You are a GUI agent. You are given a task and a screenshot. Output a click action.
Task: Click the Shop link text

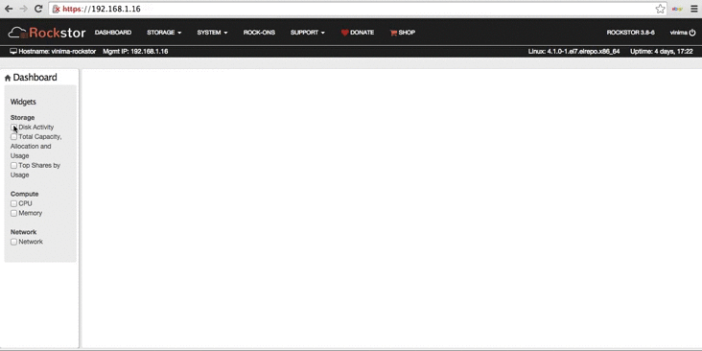(407, 33)
